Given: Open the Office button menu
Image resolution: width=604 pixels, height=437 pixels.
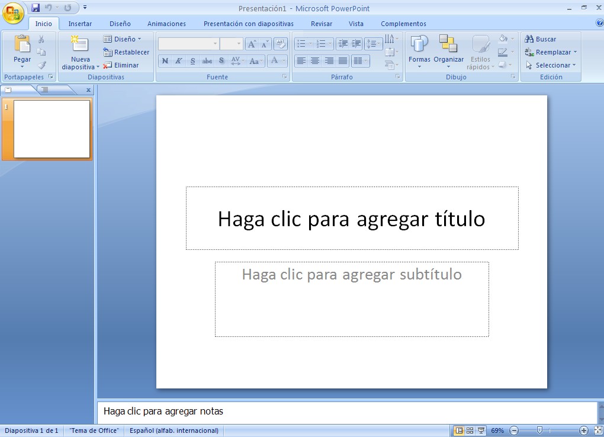Looking at the screenshot, I should coord(13,14).
